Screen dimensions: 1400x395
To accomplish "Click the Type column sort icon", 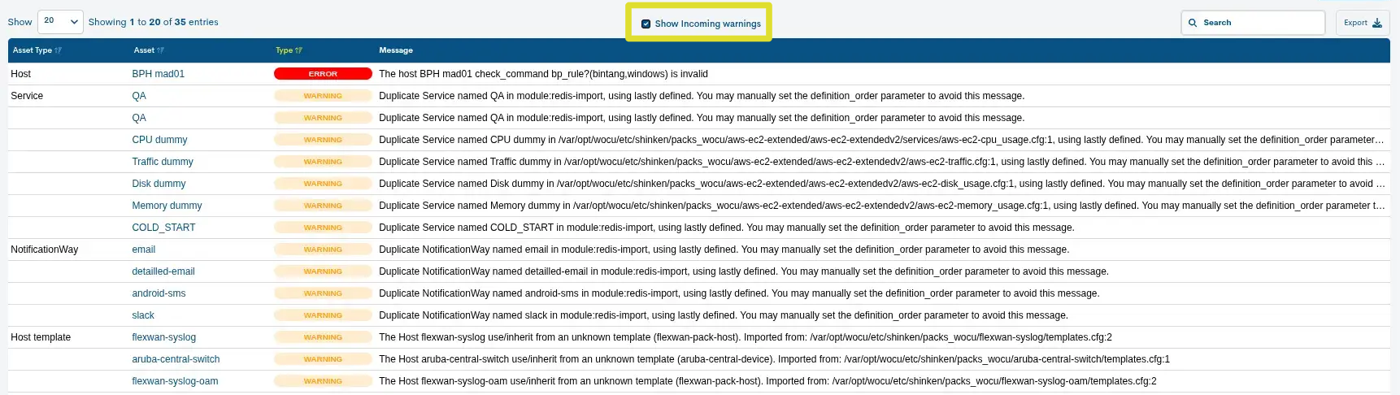I will coord(298,50).
